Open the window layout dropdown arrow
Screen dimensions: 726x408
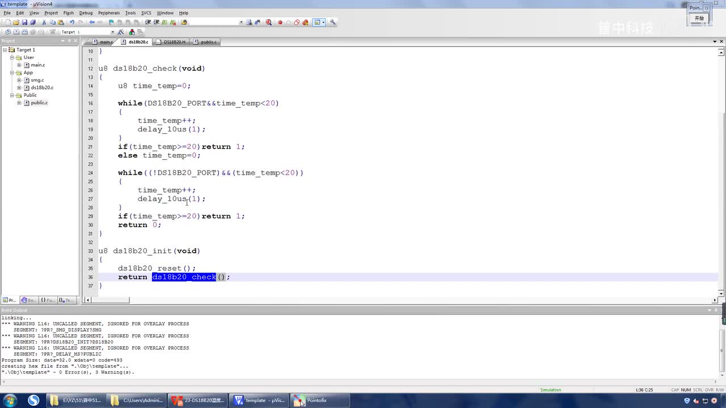[x=324, y=23]
